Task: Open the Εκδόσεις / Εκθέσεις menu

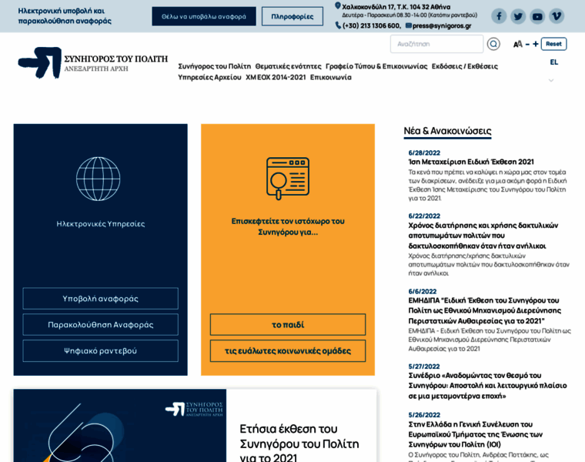Action: (x=464, y=66)
